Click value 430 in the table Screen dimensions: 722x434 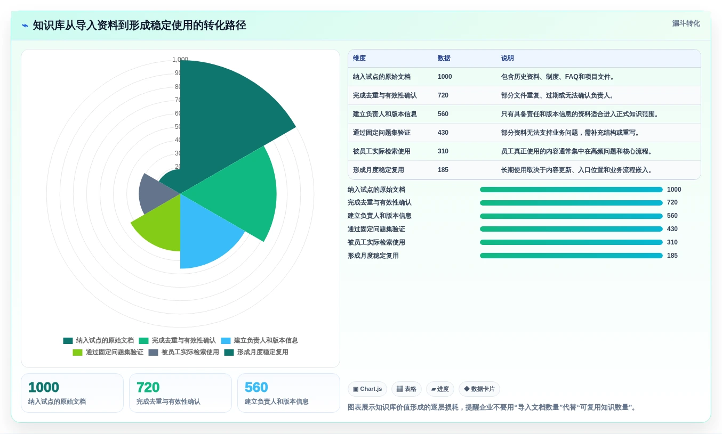(443, 133)
